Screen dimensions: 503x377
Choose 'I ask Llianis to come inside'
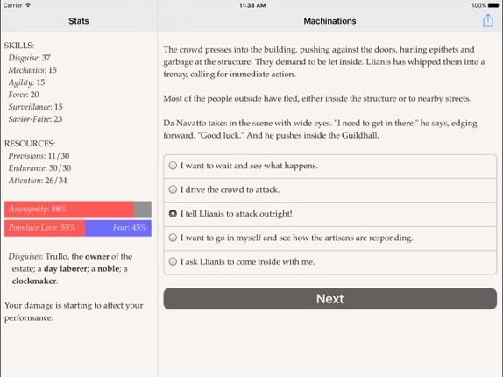tap(330, 262)
